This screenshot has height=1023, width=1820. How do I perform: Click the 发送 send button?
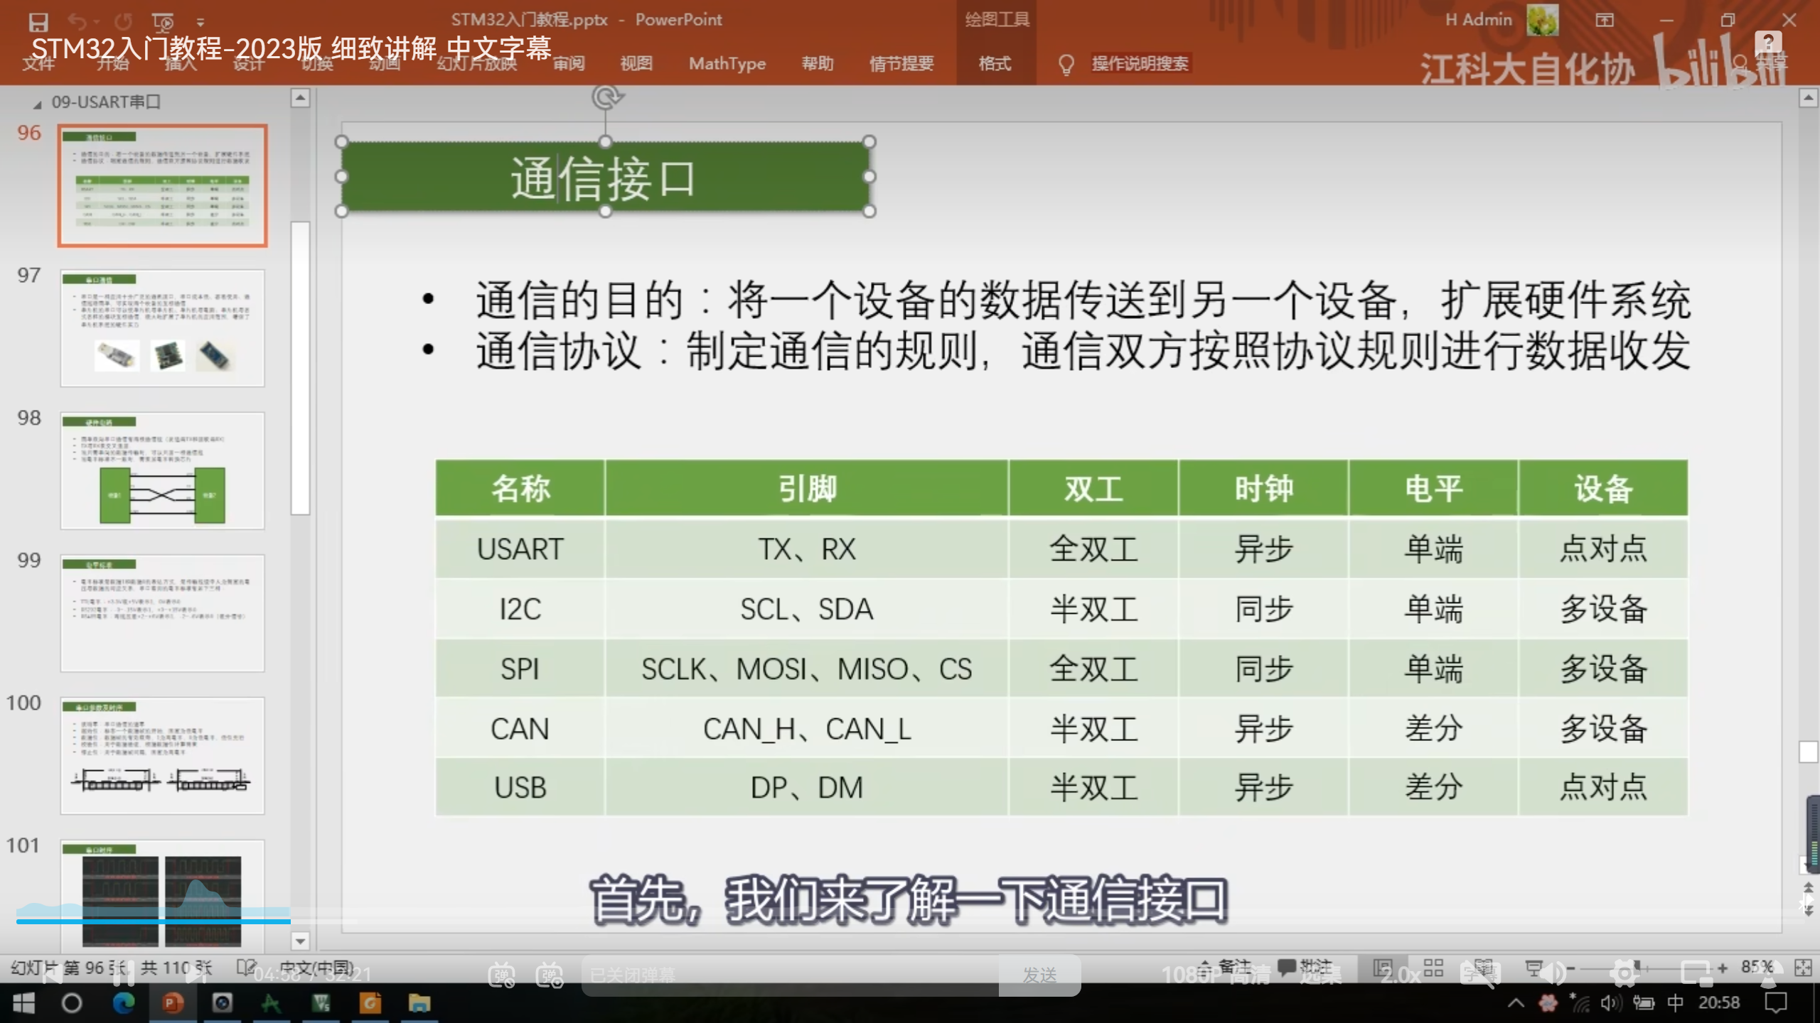tap(1039, 975)
